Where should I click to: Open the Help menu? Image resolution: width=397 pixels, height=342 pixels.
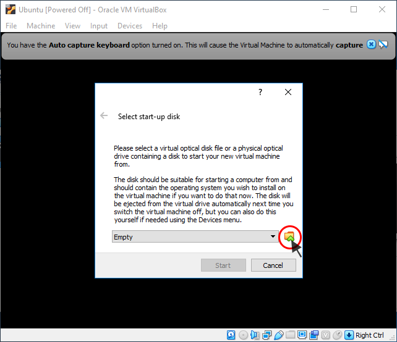click(160, 26)
